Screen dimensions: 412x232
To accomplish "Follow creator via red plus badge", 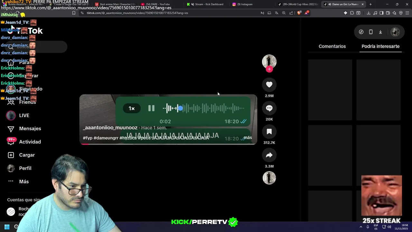I will 269,69.
